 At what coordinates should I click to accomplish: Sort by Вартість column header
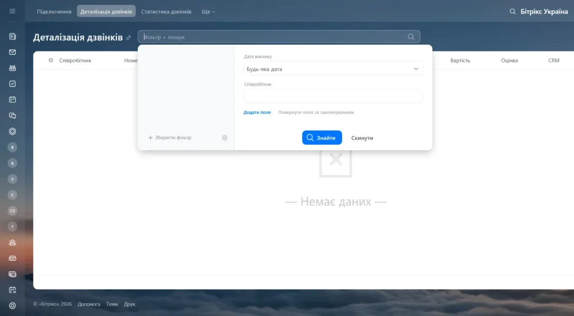pos(460,61)
